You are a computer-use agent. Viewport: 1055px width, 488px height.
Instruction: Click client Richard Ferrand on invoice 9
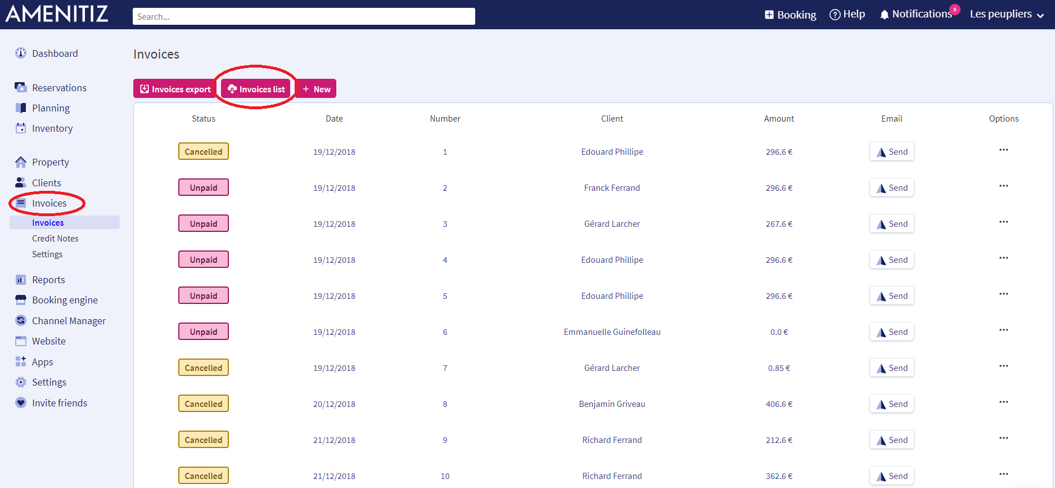(612, 440)
